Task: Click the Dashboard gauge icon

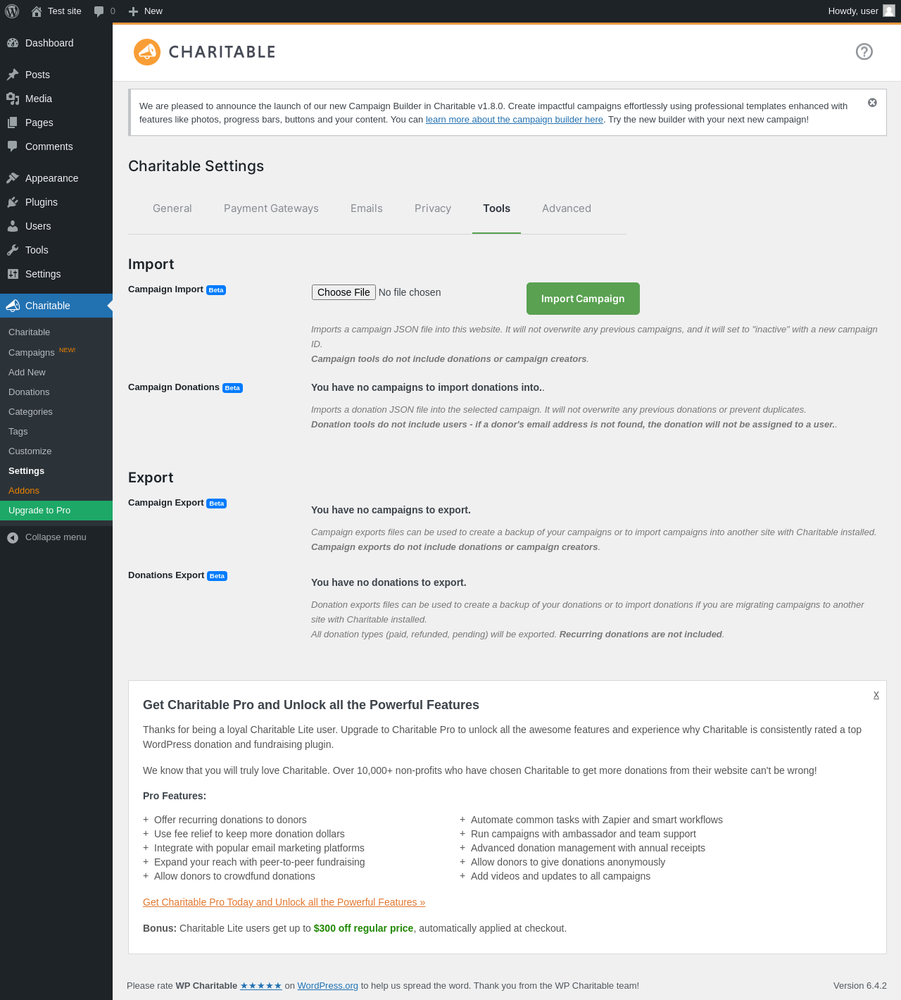Action: point(13,43)
